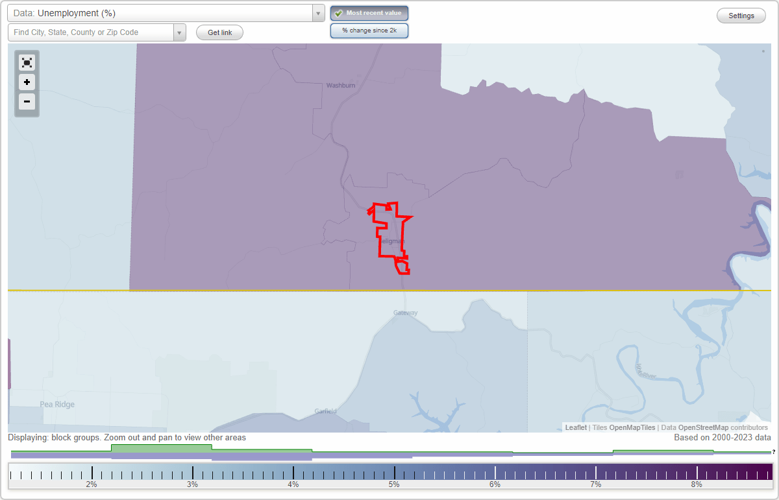
Task: Click the 'Displaying: block groups' status text
Action: coord(127,438)
